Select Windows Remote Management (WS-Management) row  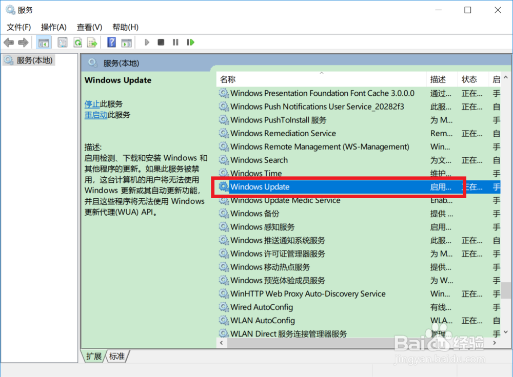[359, 146]
